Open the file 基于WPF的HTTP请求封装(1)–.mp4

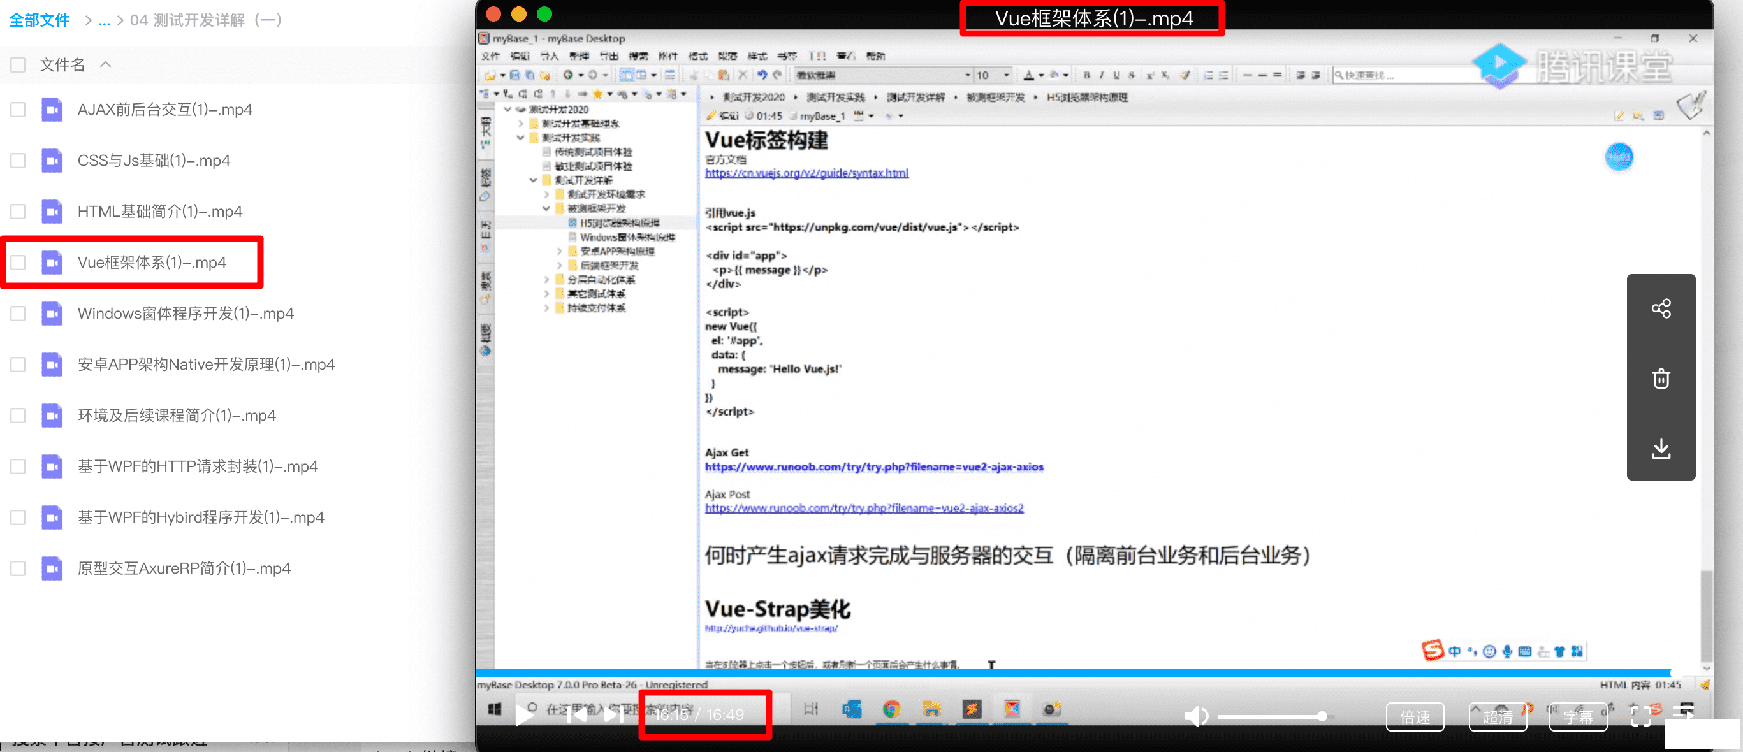pos(198,466)
